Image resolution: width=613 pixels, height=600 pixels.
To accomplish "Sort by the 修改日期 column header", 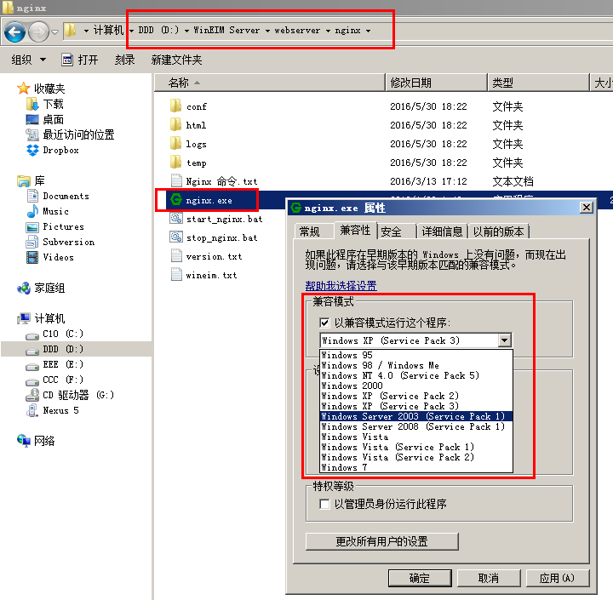I will click(411, 83).
